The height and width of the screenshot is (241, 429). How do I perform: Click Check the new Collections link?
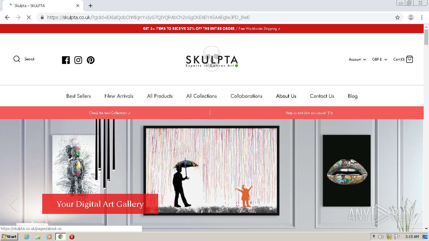coord(110,113)
